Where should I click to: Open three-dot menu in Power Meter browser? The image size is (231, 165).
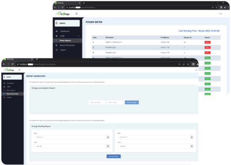[229, 7]
